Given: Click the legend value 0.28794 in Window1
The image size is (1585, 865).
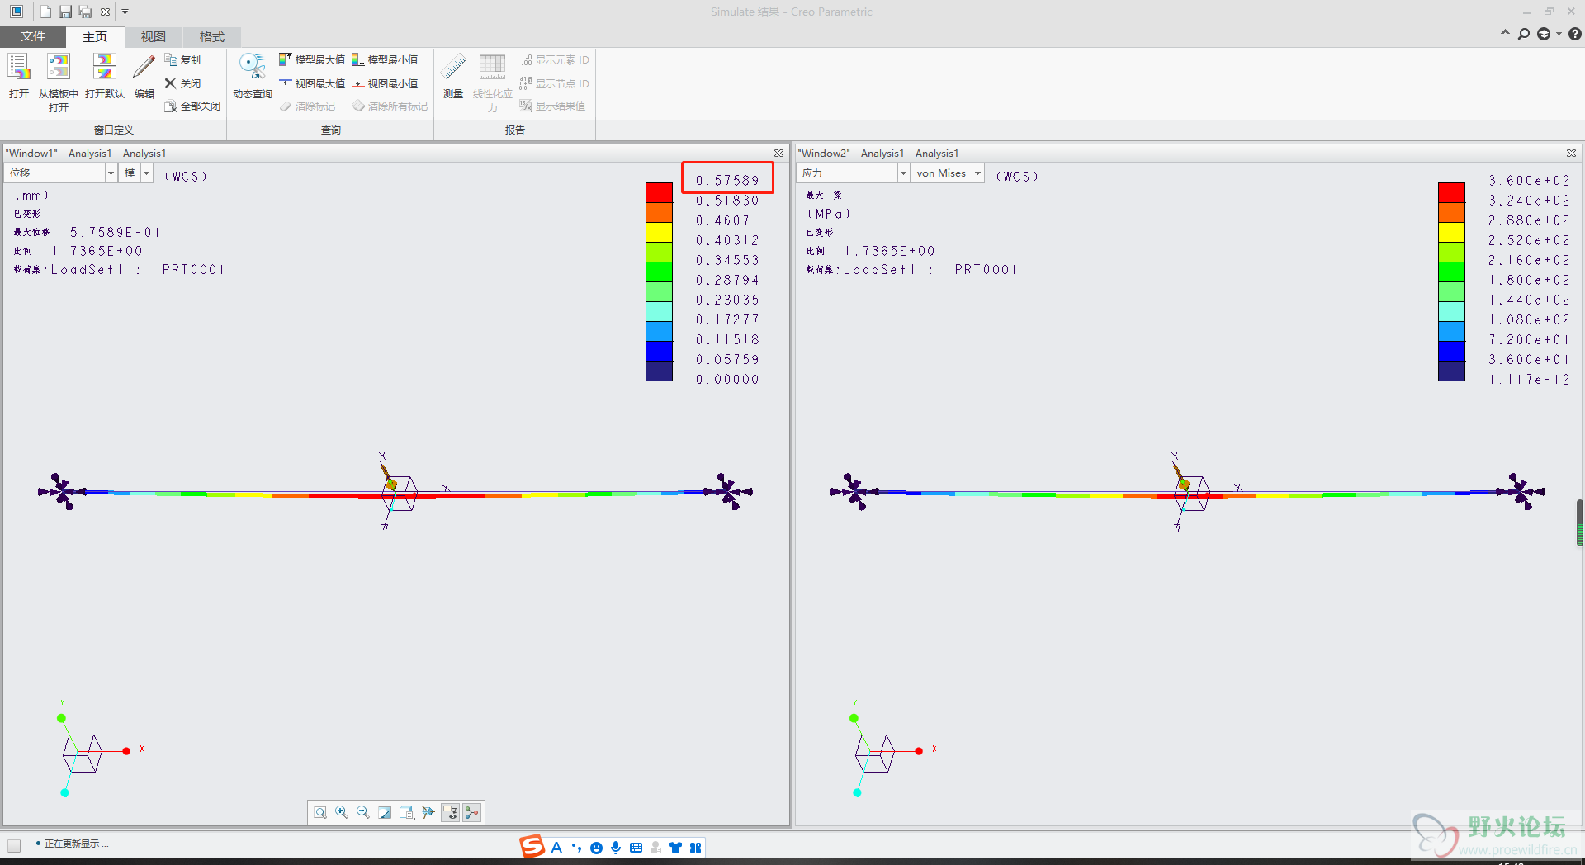Looking at the screenshot, I should [x=726, y=280].
